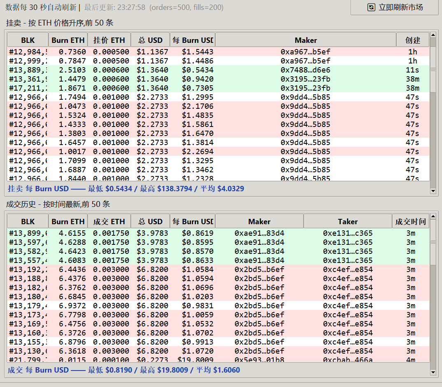Select sell row with Burn ETH 0.7360
The image size is (442, 387).
219,52
